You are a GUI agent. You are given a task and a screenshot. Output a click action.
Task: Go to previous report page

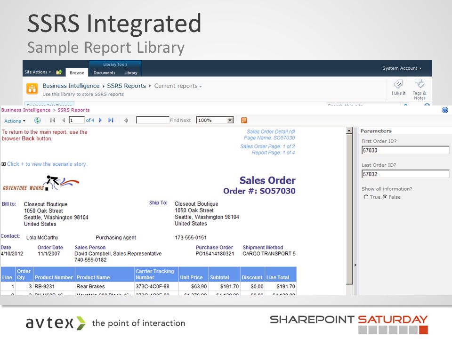(63, 120)
